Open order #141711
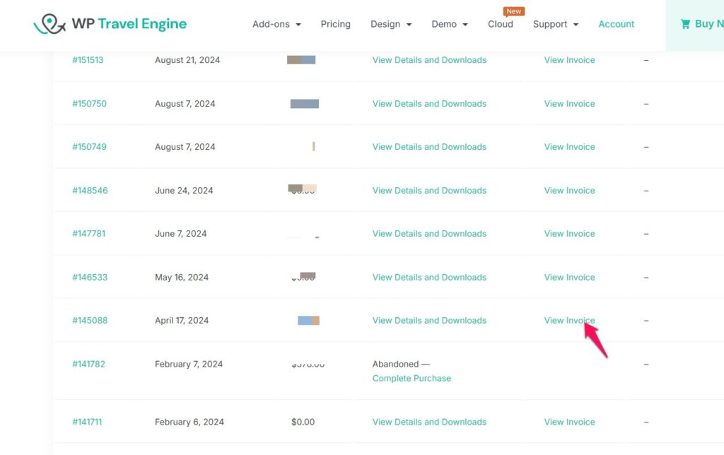Screen dimensions: 724x455 pos(87,422)
